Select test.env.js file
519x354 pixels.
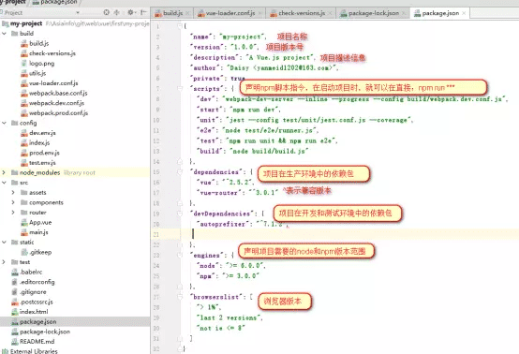pyautogui.click(x=38, y=162)
